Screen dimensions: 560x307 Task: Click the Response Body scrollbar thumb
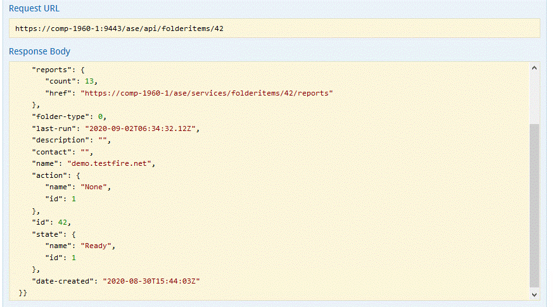(535, 203)
